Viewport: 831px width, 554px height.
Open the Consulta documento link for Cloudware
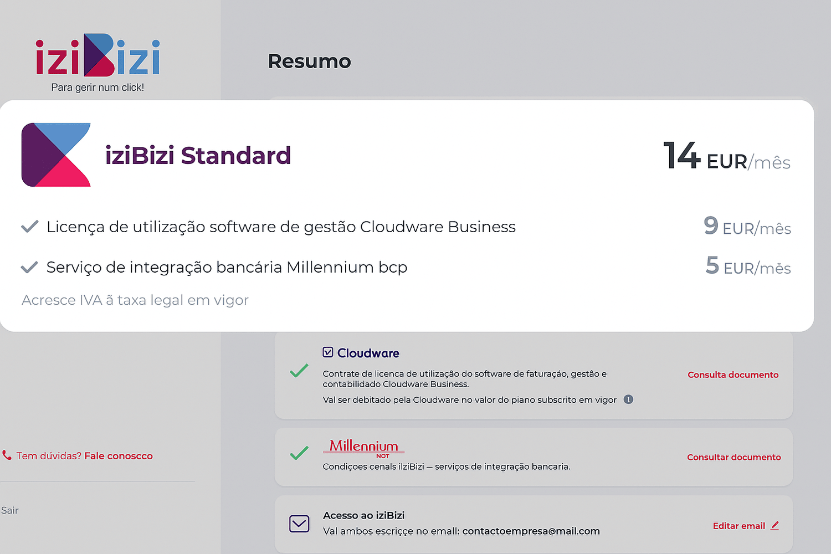coord(733,375)
